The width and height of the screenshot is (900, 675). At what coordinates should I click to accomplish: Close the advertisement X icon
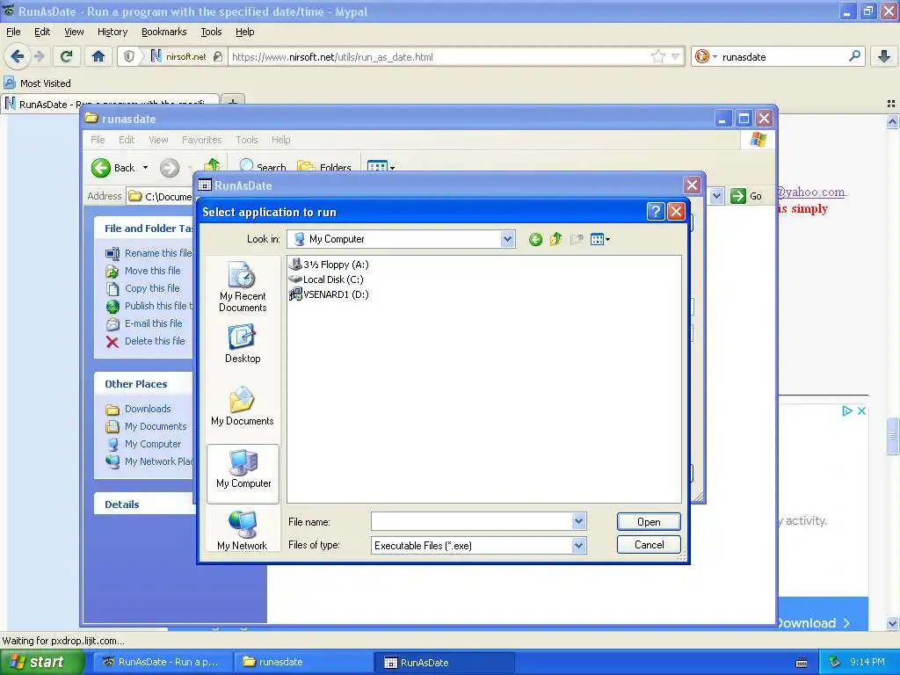click(861, 411)
